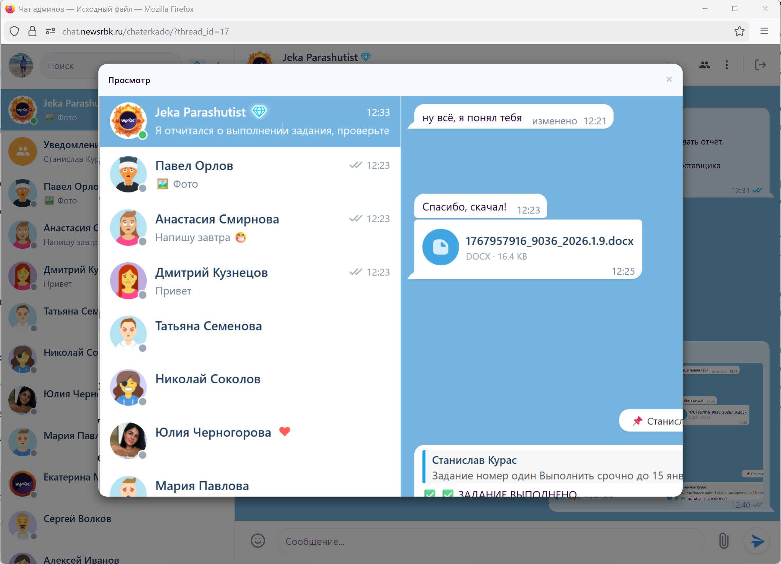781x564 pixels.
Task: Open the emoji picker smiley icon
Action: 258,541
